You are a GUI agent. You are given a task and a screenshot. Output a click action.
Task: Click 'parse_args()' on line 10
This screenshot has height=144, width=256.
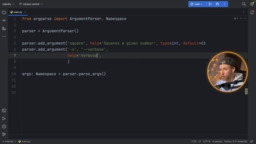(x=92, y=74)
